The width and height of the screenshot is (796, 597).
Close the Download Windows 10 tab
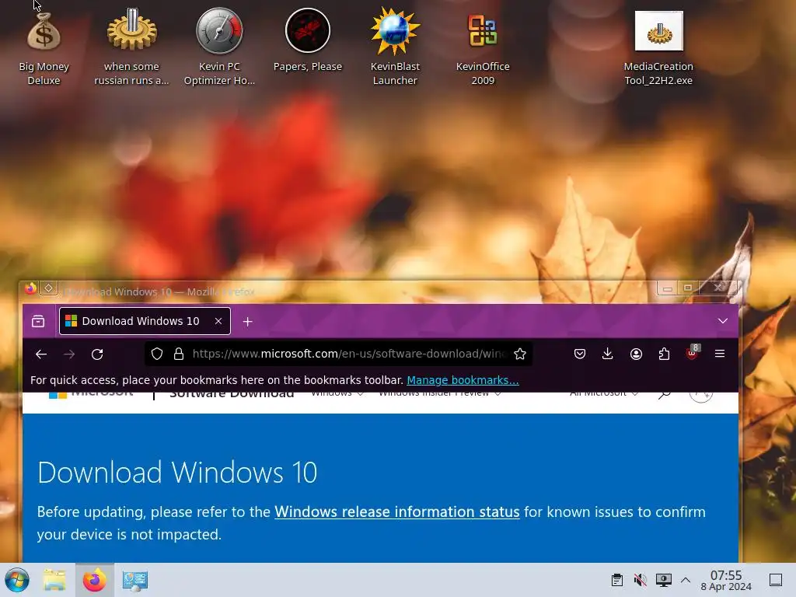(x=218, y=321)
